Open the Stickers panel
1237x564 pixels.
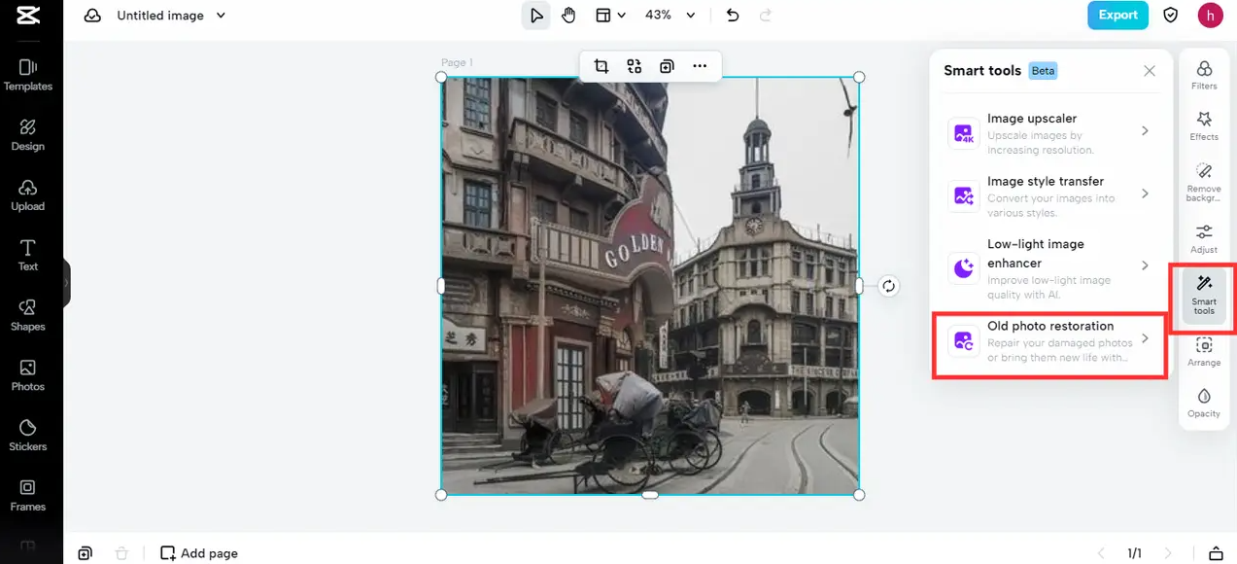(27, 436)
